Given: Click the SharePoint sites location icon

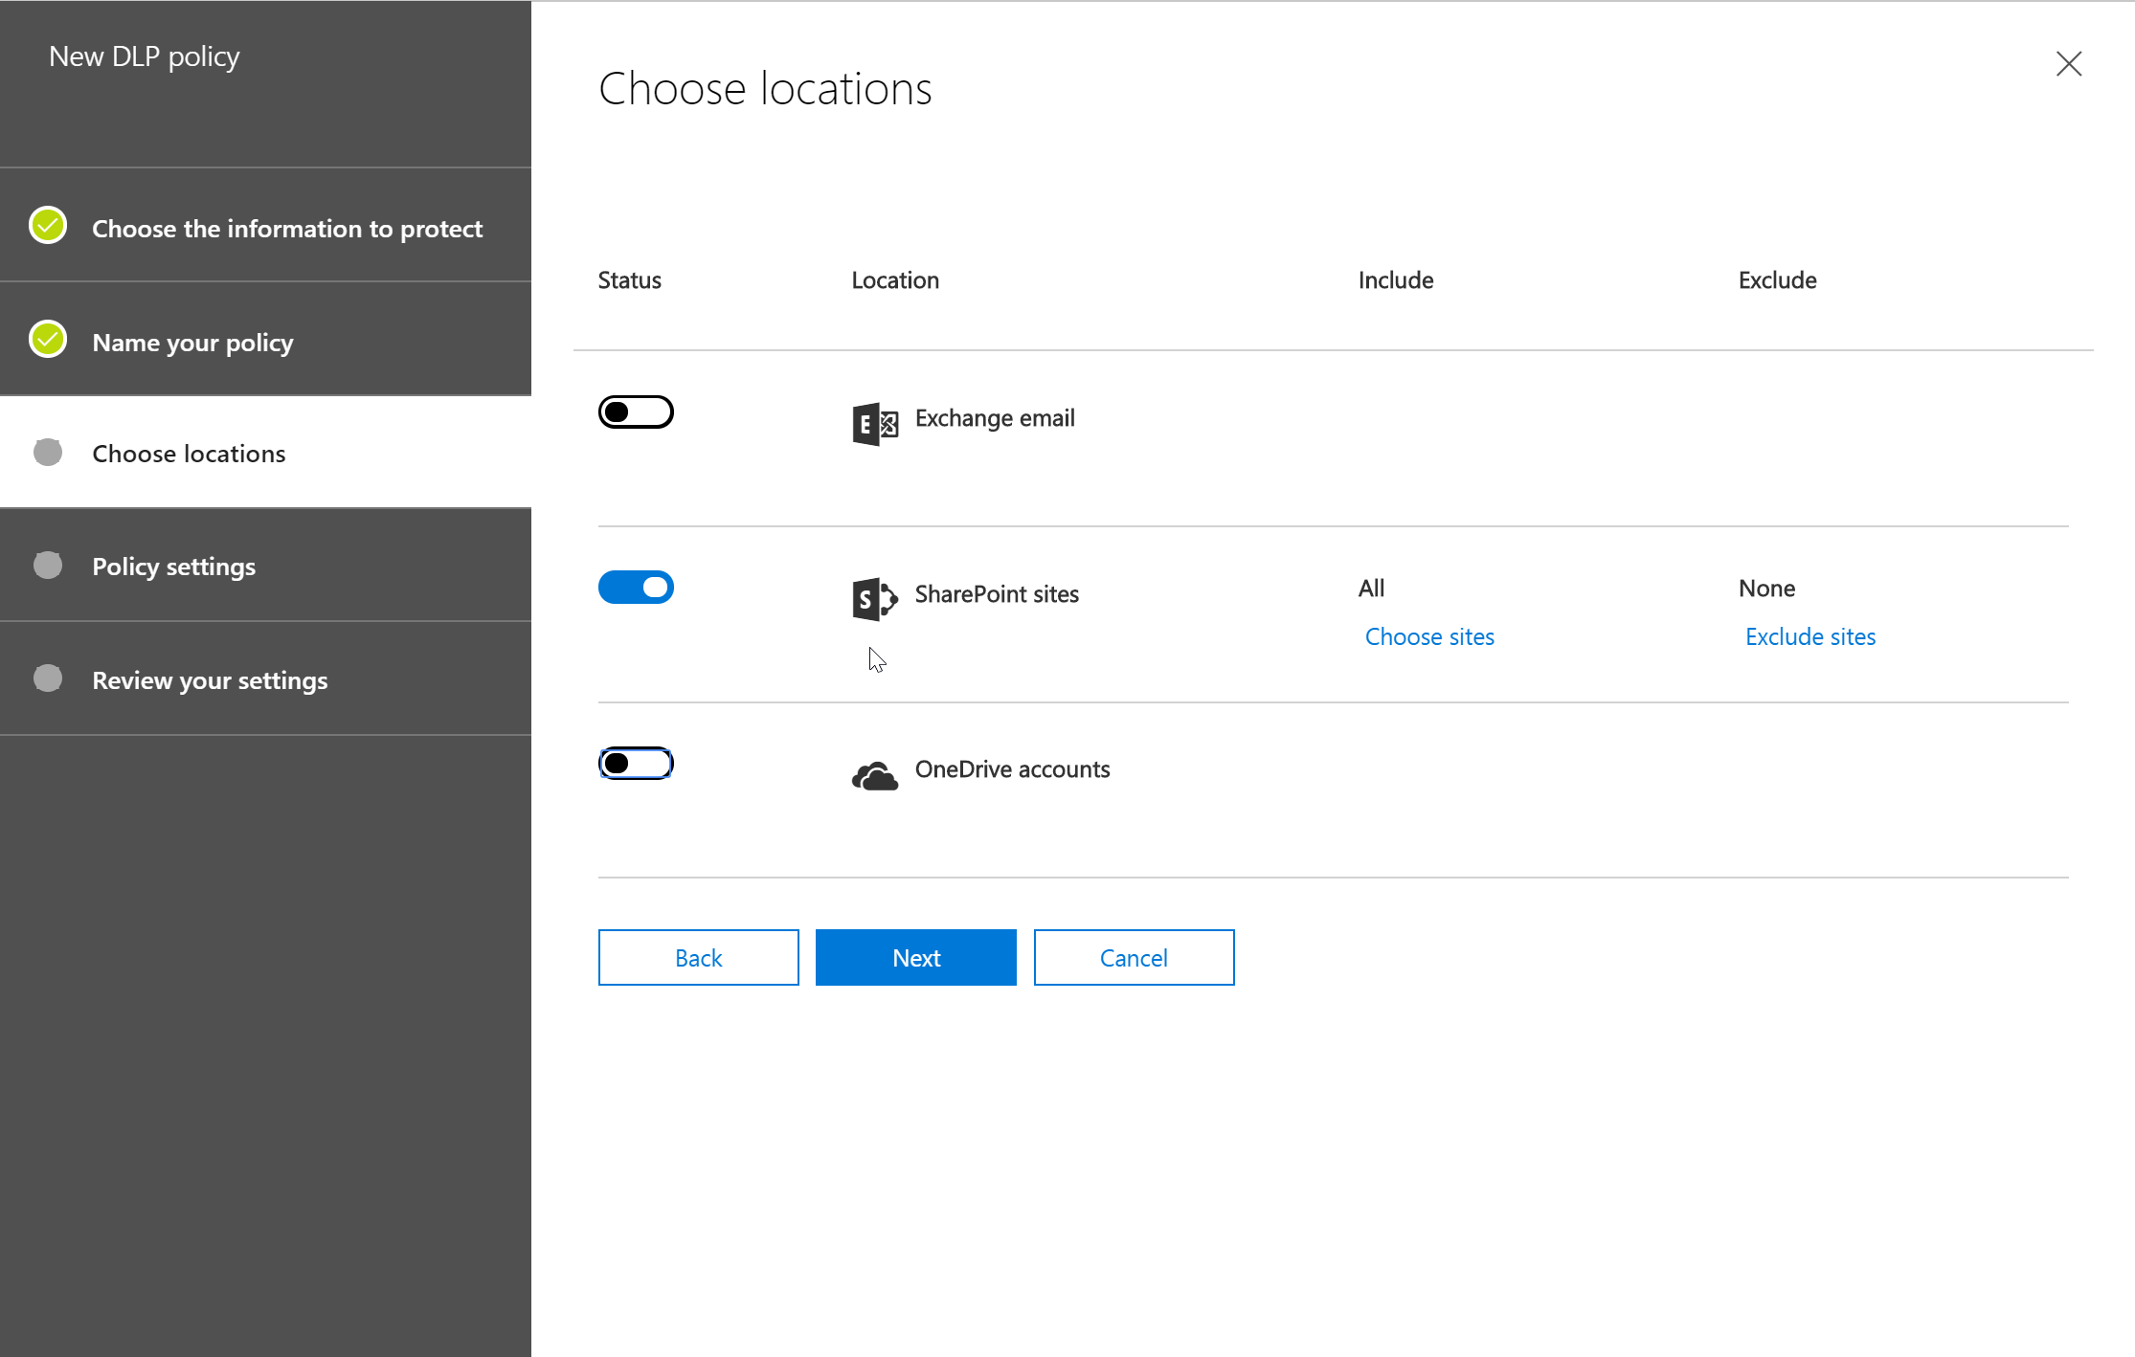Looking at the screenshot, I should point(873,599).
